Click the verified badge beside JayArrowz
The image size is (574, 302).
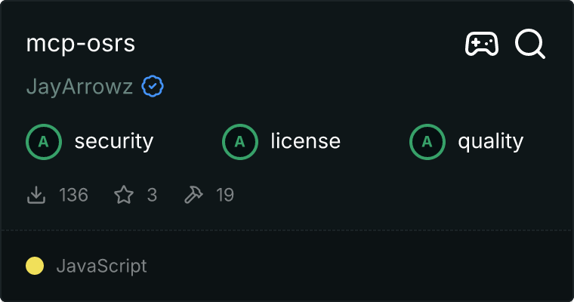(153, 87)
